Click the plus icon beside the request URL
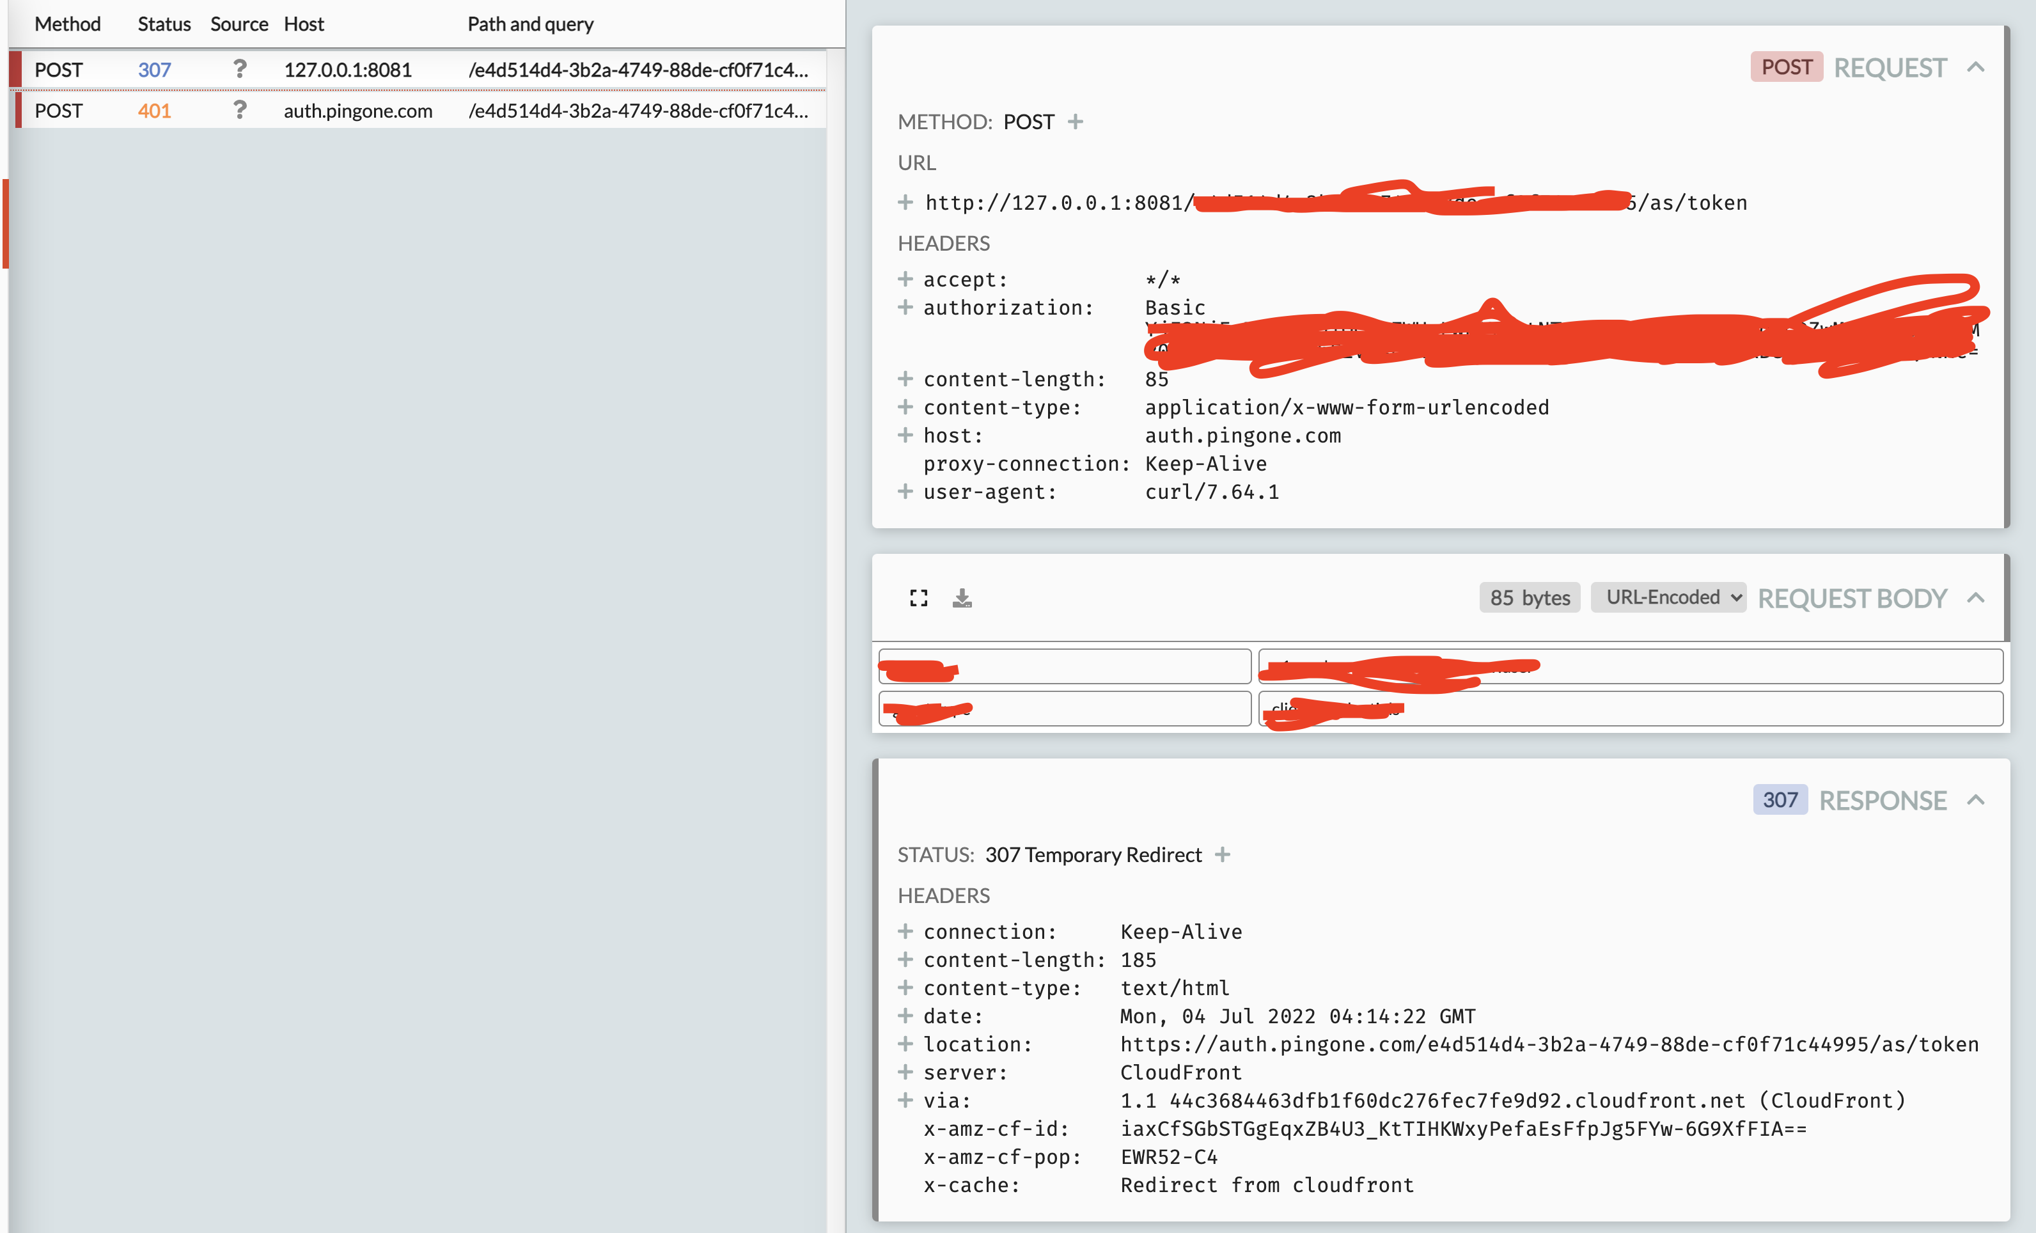Image resolution: width=2036 pixels, height=1233 pixels. [x=904, y=203]
